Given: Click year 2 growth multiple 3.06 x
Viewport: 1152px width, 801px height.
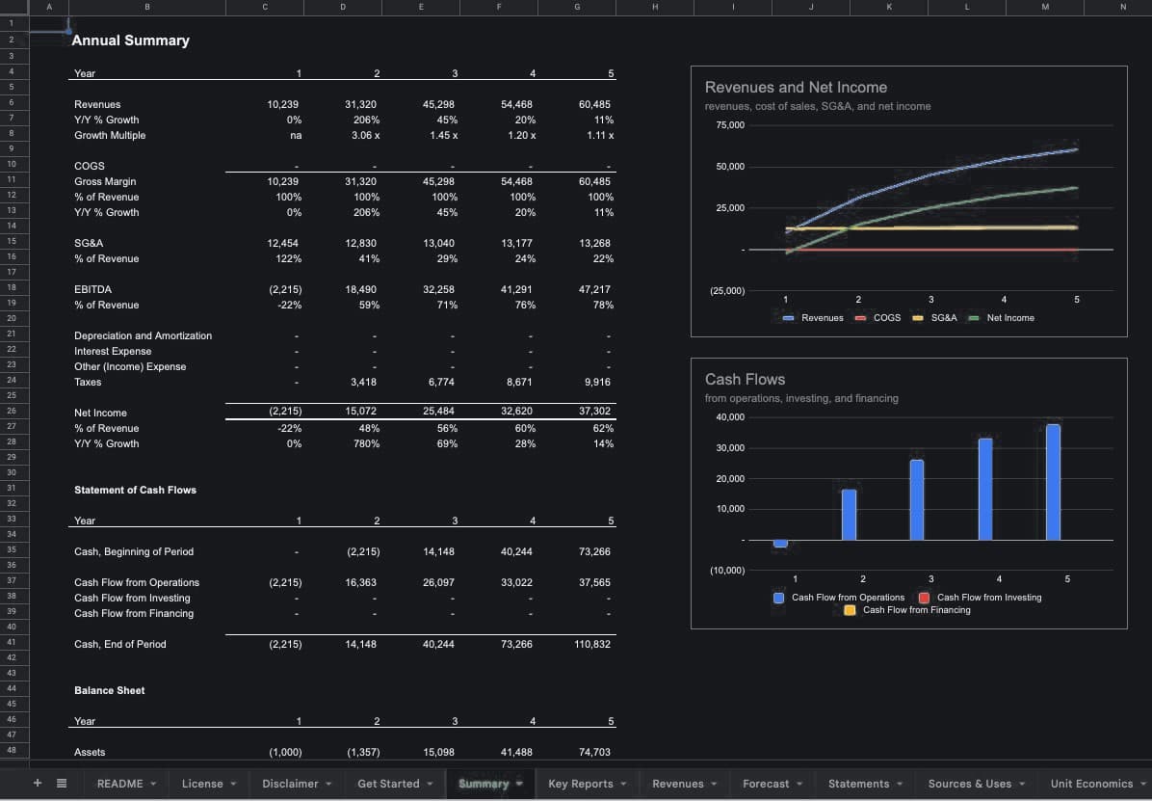Looking at the screenshot, I should [366, 135].
